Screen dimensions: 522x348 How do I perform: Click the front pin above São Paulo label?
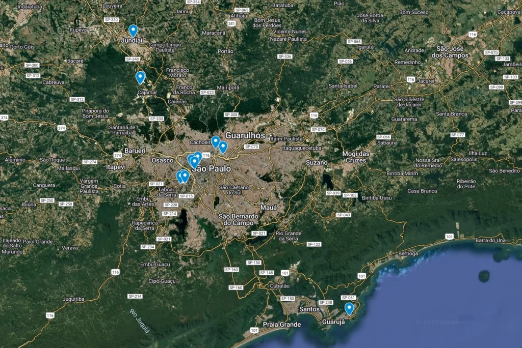pyautogui.click(x=194, y=162)
